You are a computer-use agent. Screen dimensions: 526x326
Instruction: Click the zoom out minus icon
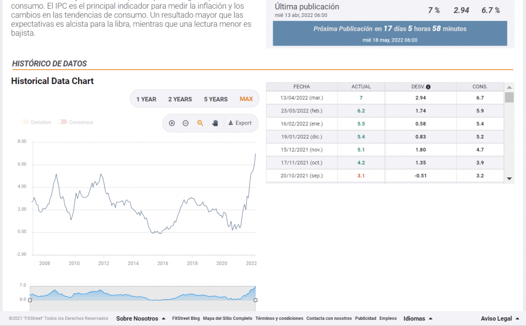click(x=185, y=123)
